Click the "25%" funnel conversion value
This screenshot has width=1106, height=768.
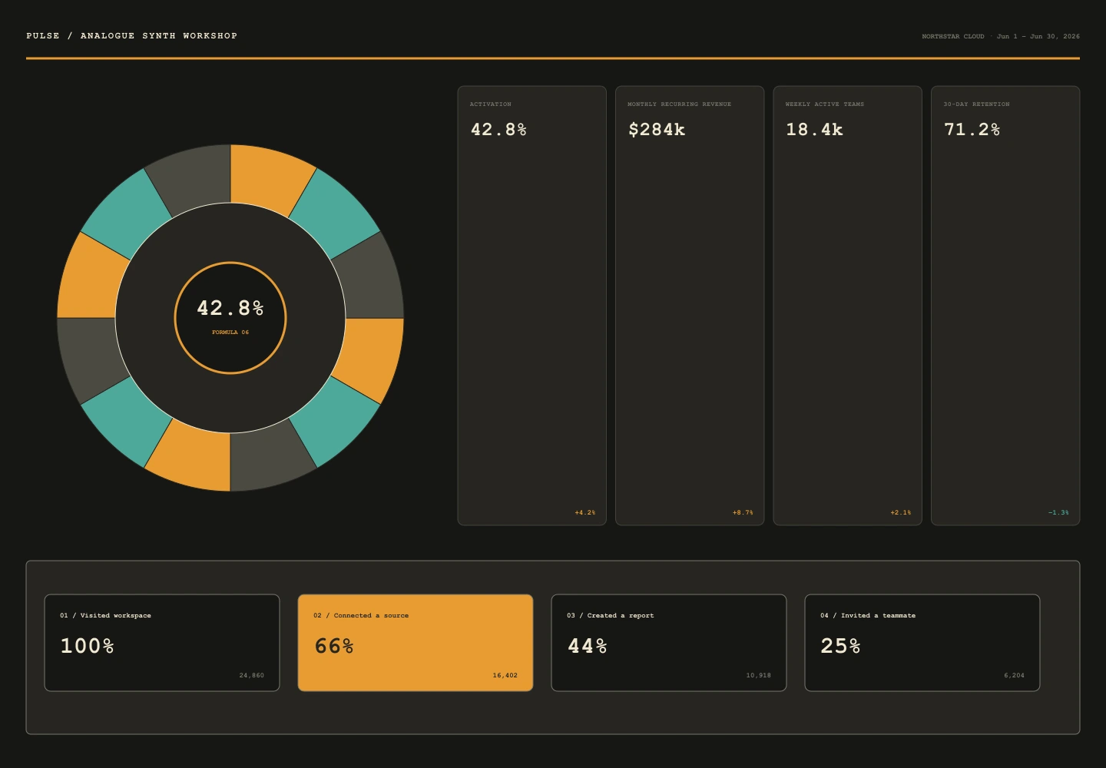[x=841, y=646]
